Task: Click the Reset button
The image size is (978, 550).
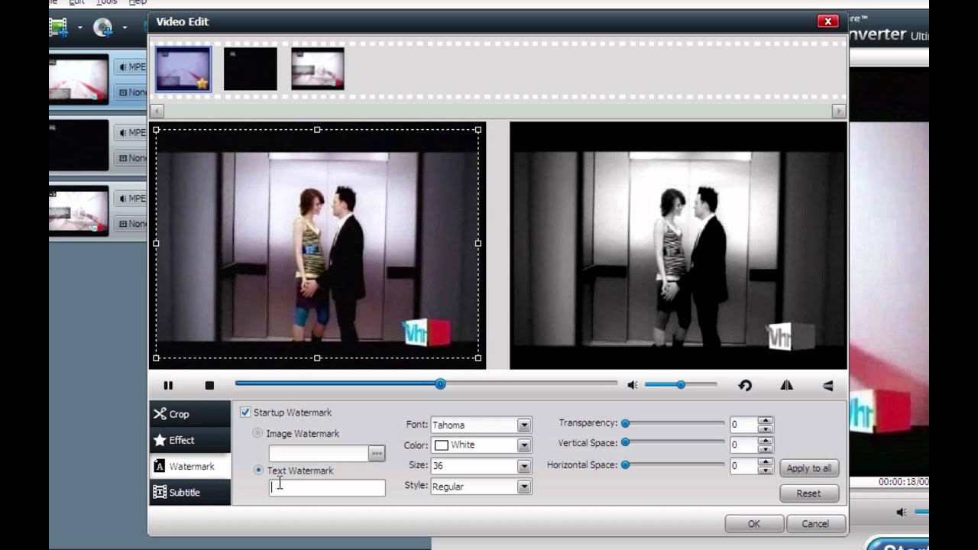Action: point(809,493)
